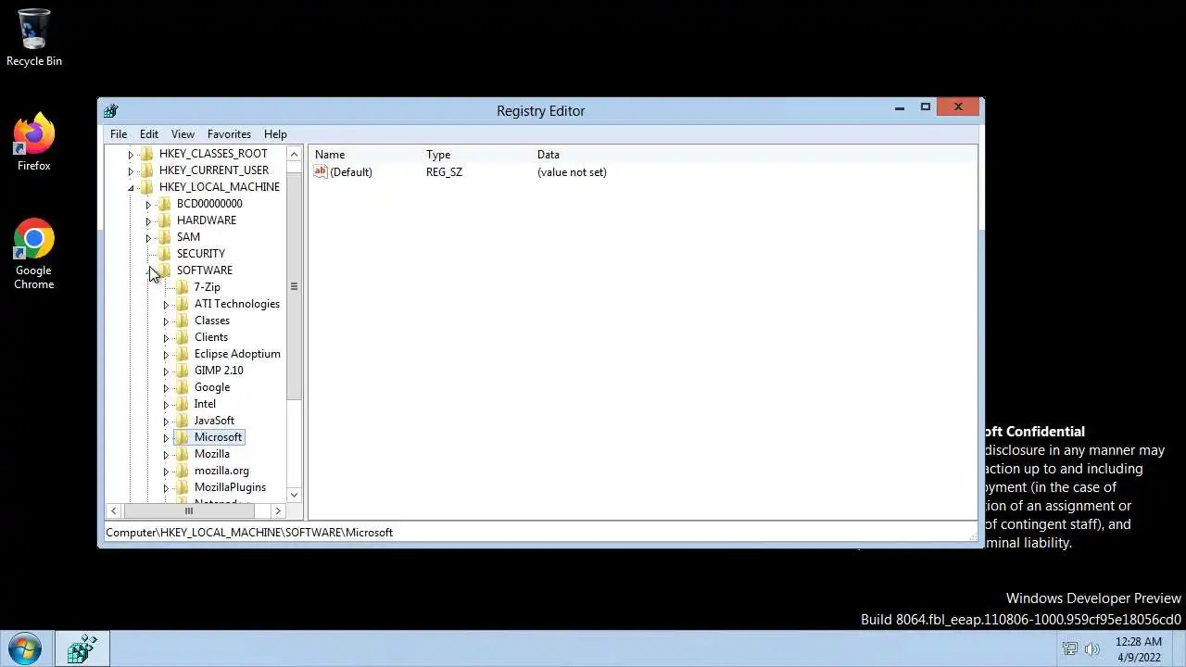The image size is (1186, 667).
Task: Launch Google Chrome from the desktop icon
Action: 33,254
